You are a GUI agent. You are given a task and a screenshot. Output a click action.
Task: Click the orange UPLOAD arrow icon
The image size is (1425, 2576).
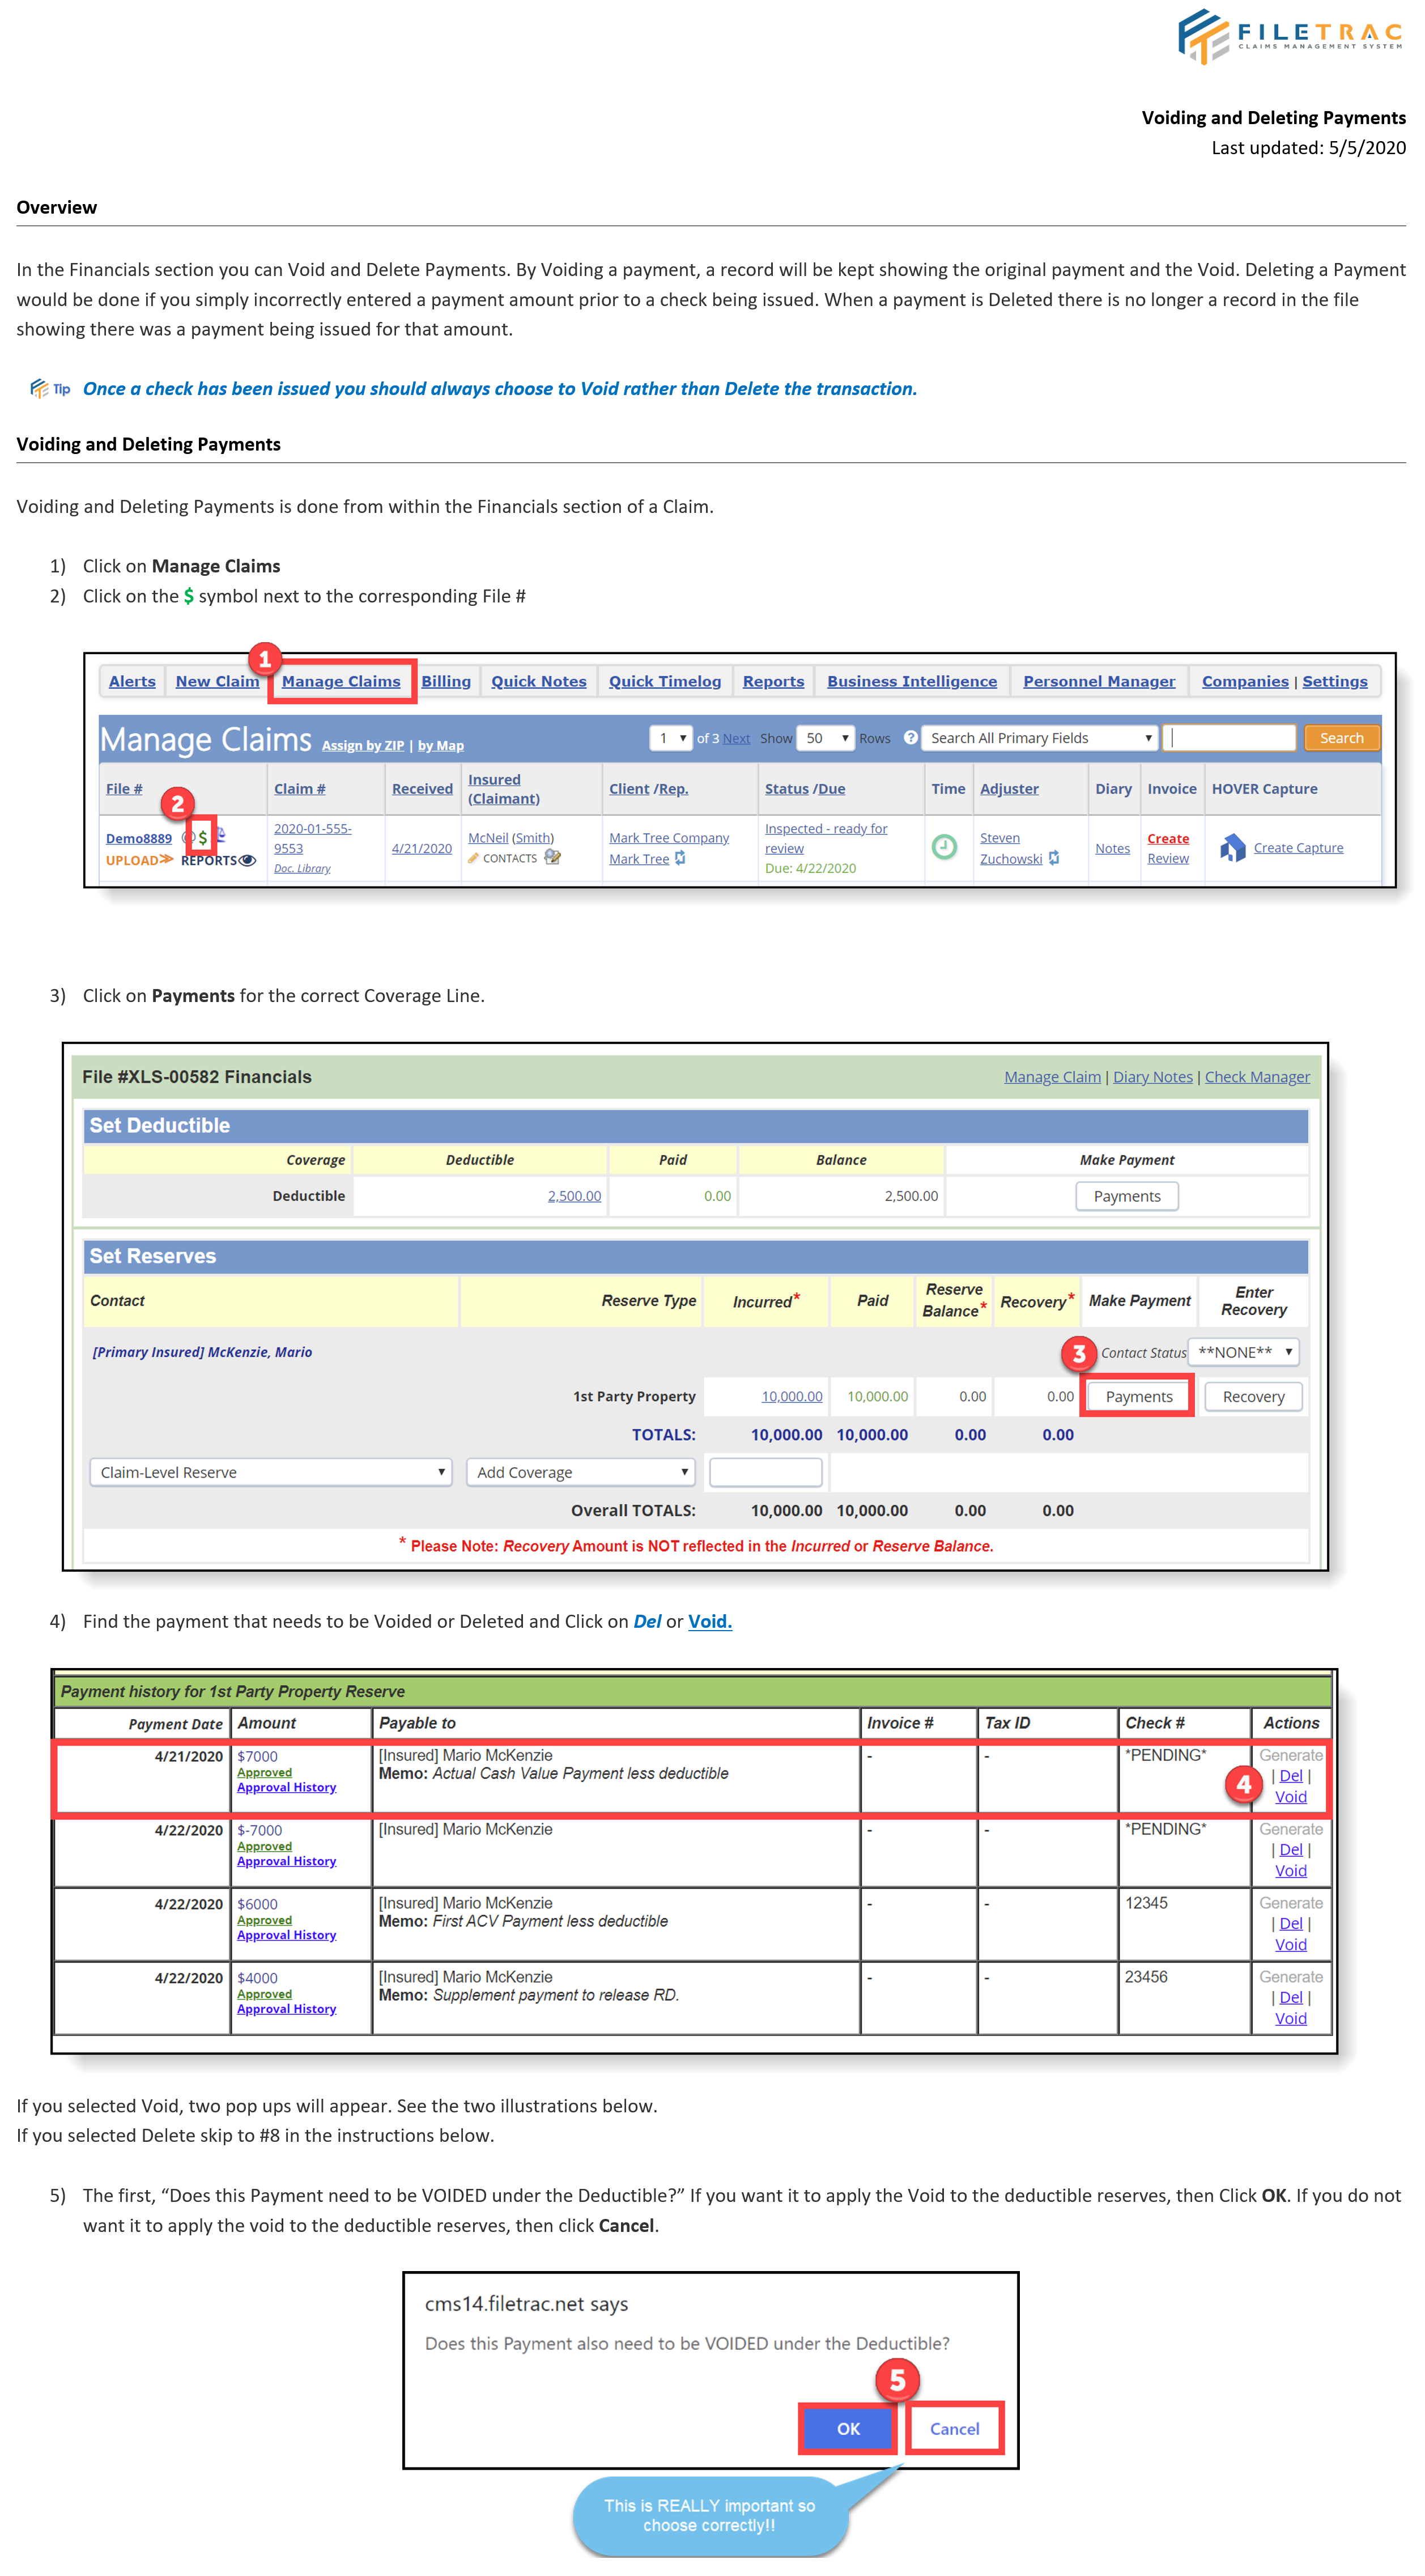click(x=166, y=860)
